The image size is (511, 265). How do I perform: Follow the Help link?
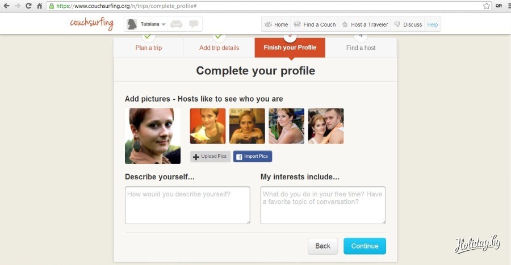pos(433,24)
